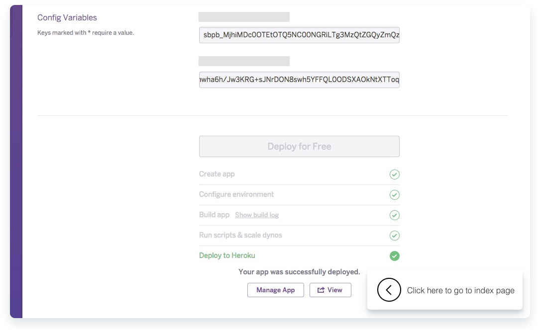Viewport: 540px width, 333px height.
Task: Click the Build app step label
Action: 214,215
